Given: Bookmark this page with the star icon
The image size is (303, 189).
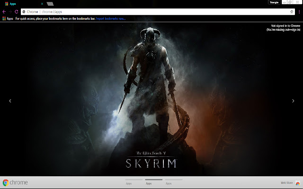Looking at the screenshot, I should [x=292, y=11].
